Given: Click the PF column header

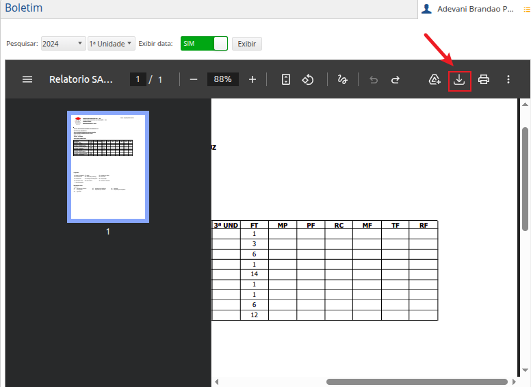Looking at the screenshot, I should [x=311, y=226].
